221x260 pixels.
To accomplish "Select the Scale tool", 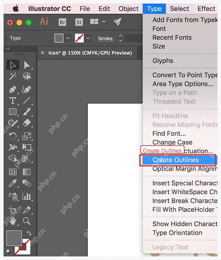I will [x=27, y=136].
